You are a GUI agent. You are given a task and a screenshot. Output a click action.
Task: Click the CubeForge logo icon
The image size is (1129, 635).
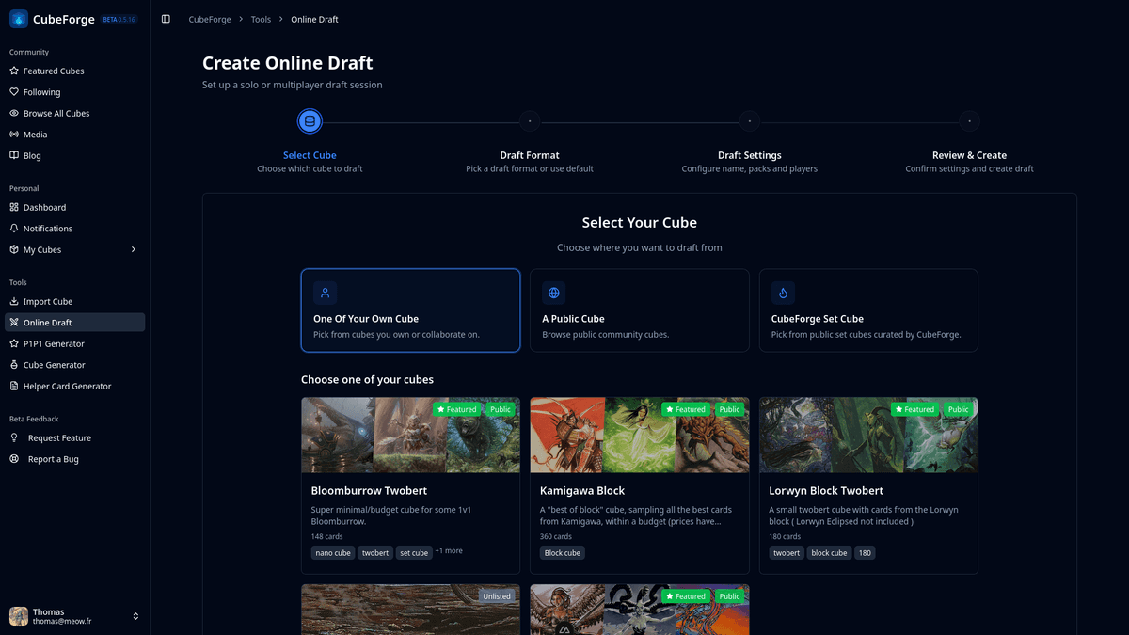17,18
